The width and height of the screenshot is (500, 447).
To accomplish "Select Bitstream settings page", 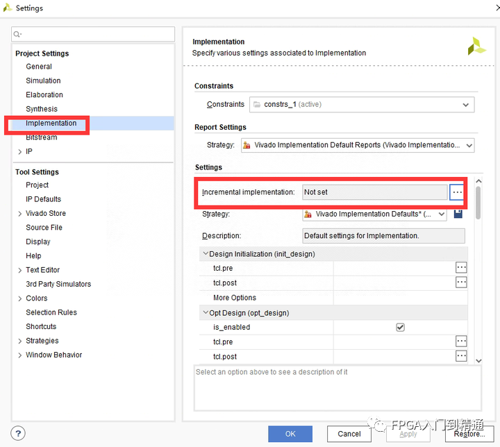I will tap(42, 137).
